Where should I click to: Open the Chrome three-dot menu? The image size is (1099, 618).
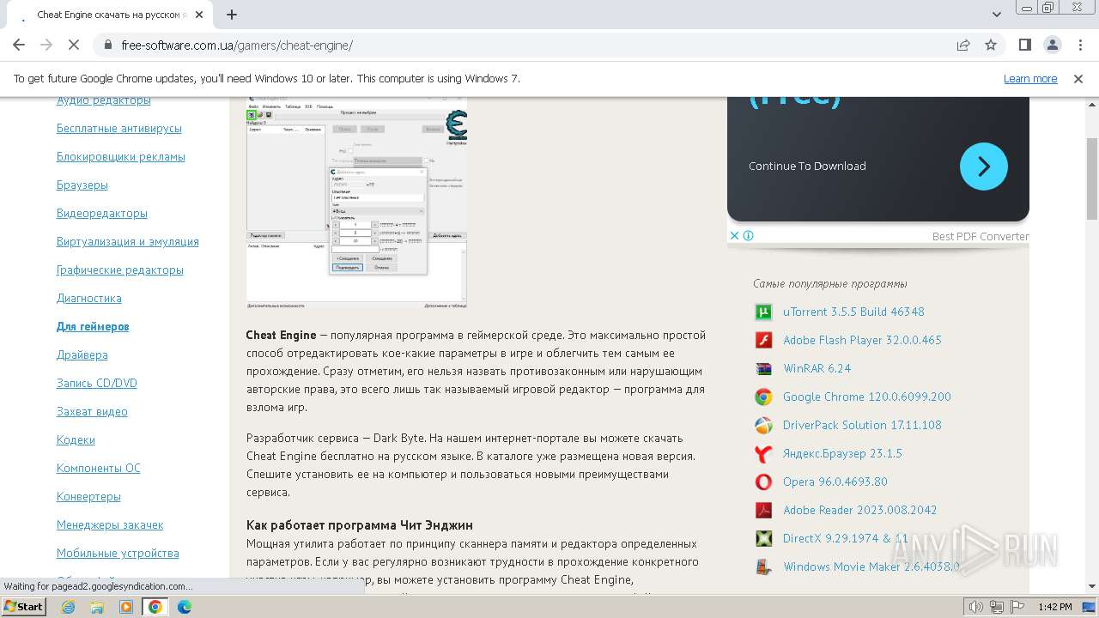coord(1080,45)
